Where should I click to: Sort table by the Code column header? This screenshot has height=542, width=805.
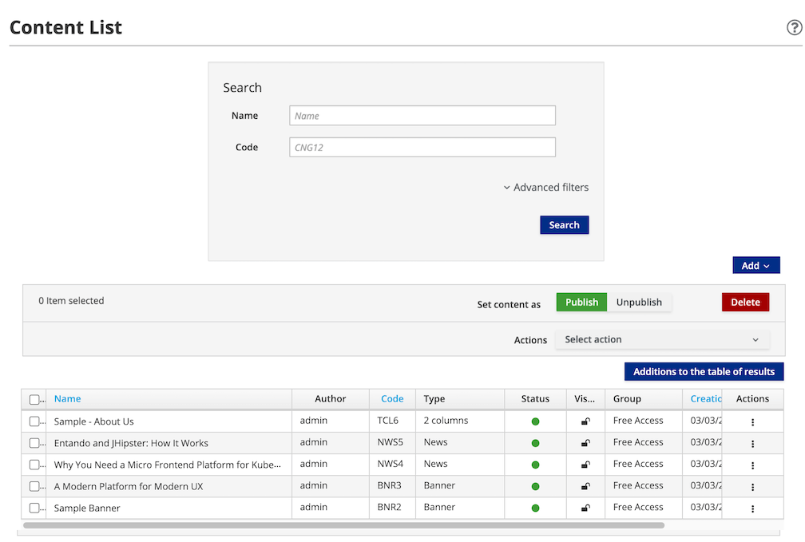point(392,399)
